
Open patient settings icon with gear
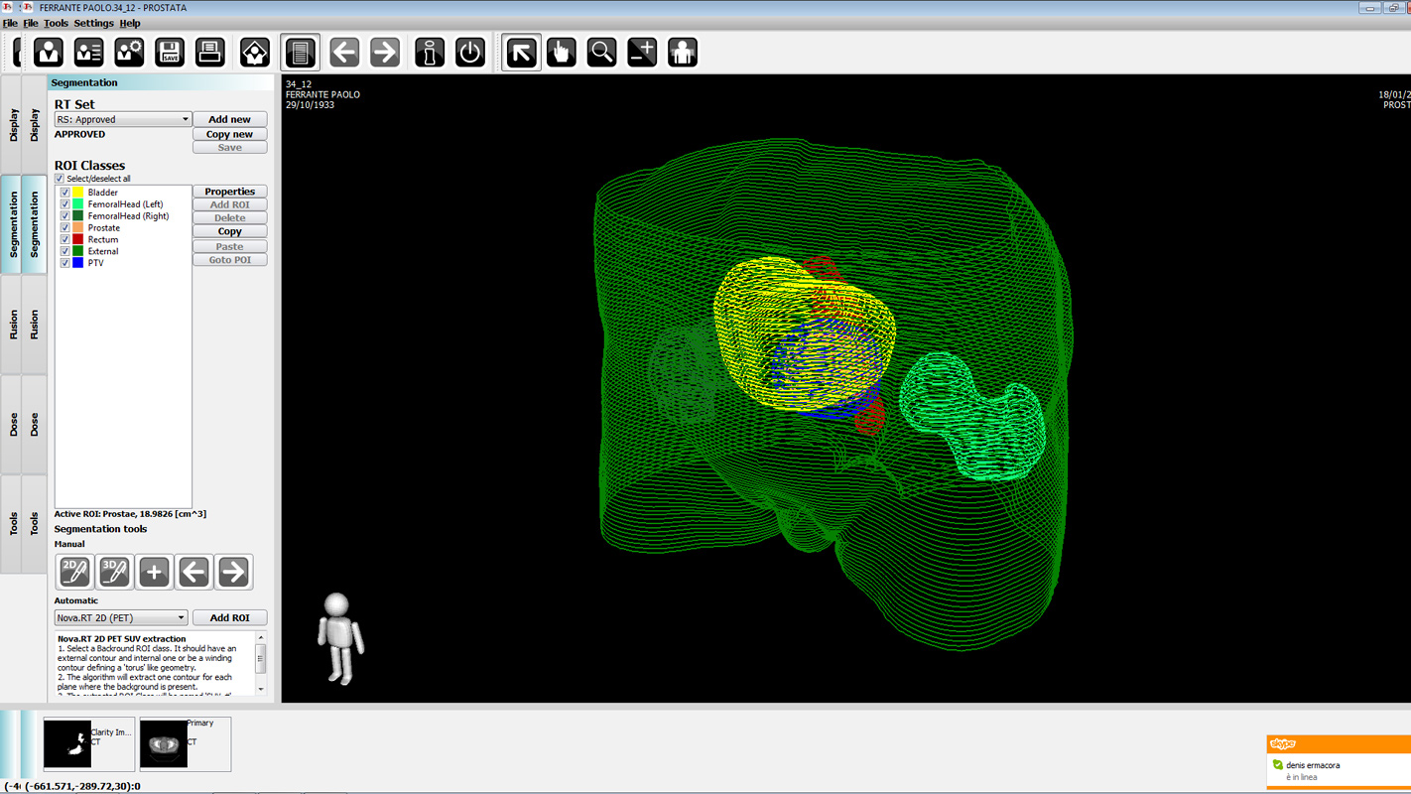pyautogui.click(x=129, y=52)
